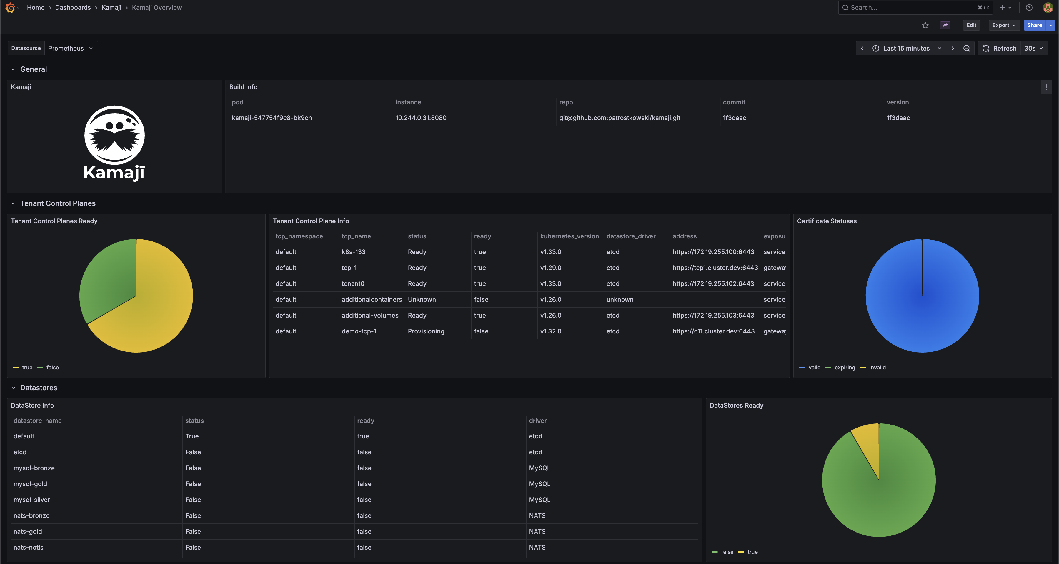Shift time range forward with right arrow icon
Viewport: 1059px width, 564px height.
tap(953, 48)
